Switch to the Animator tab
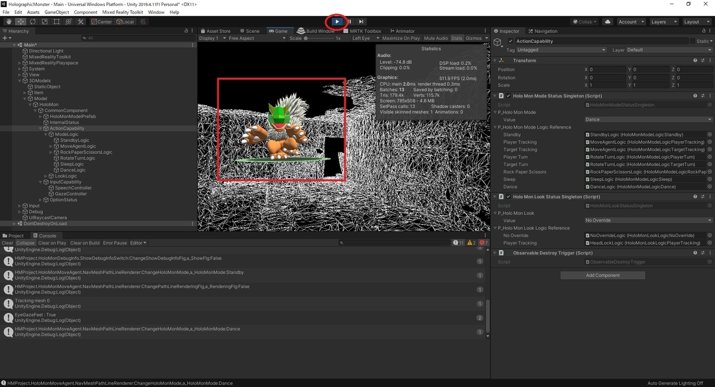The width and height of the screenshot is (715, 387). point(402,31)
